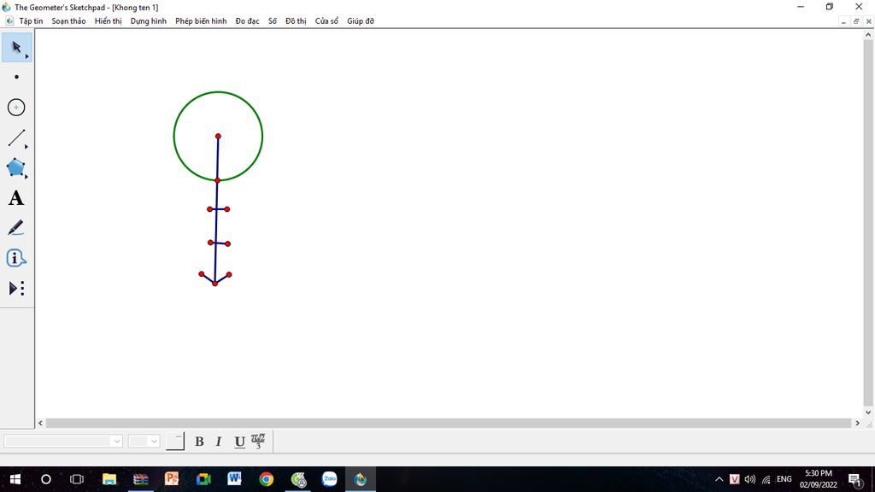Image resolution: width=875 pixels, height=492 pixels.
Task: Click the document icon in menu bar
Action: (9, 21)
